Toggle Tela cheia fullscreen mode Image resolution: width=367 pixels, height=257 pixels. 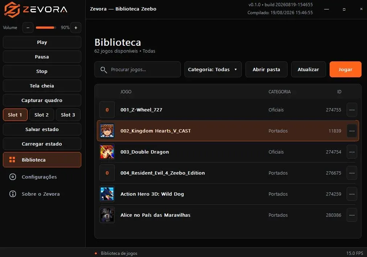(x=42, y=86)
